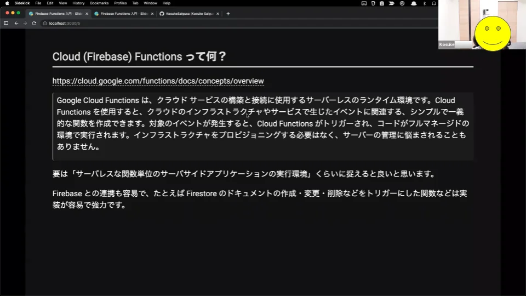526x296 pixels.
Task: Click the yellow smiley face video thumbnail
Action: click(x=493, y=33)
